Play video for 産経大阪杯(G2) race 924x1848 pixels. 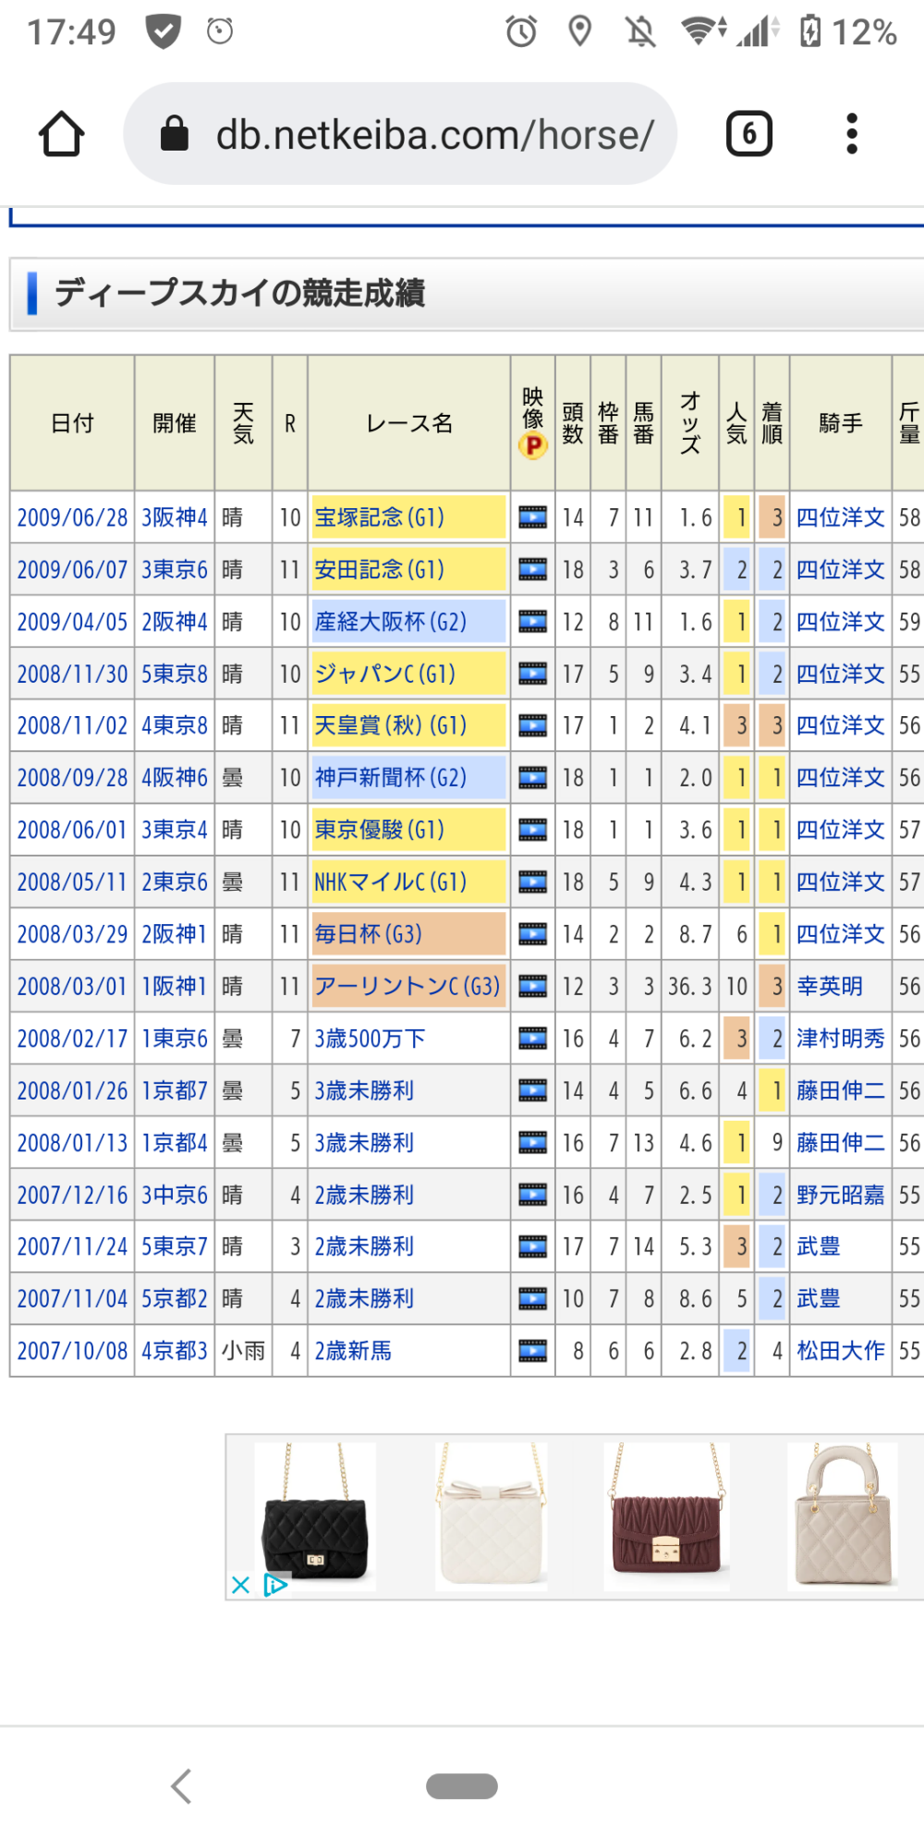533,622
